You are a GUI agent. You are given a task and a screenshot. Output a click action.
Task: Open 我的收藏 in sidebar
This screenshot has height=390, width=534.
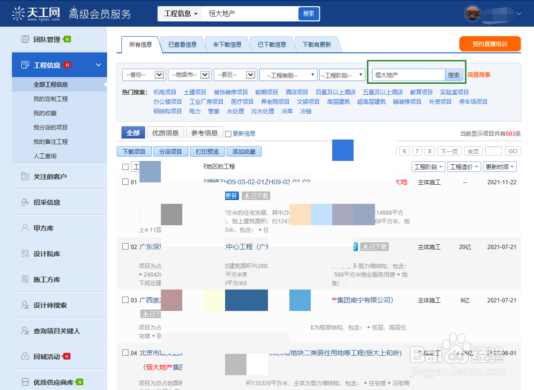coord(45,113)
